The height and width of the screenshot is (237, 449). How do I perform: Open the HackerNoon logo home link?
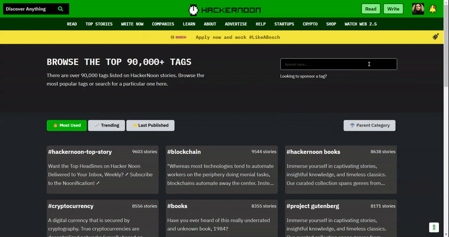click(225, 10)
